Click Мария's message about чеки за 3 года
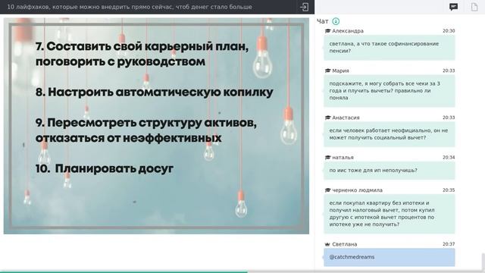The height and width of the screenshot is (273, 485). click(x=390, y=91)
